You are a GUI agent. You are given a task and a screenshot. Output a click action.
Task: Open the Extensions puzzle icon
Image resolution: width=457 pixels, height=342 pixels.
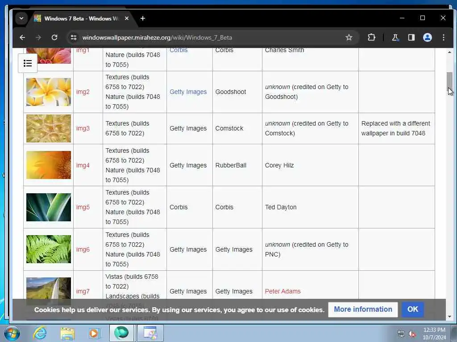[x=371, y=37]
